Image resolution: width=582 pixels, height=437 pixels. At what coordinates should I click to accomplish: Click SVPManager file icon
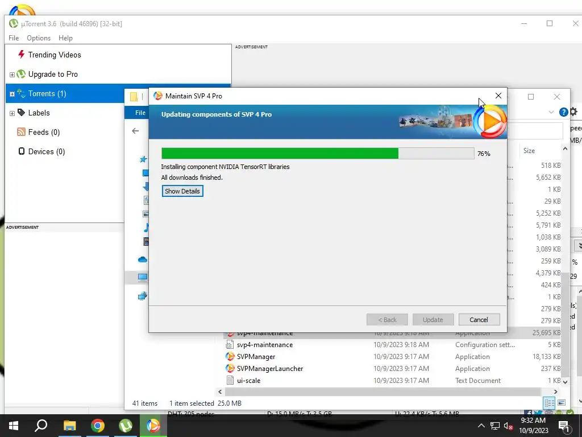click(x=230, y=356)
